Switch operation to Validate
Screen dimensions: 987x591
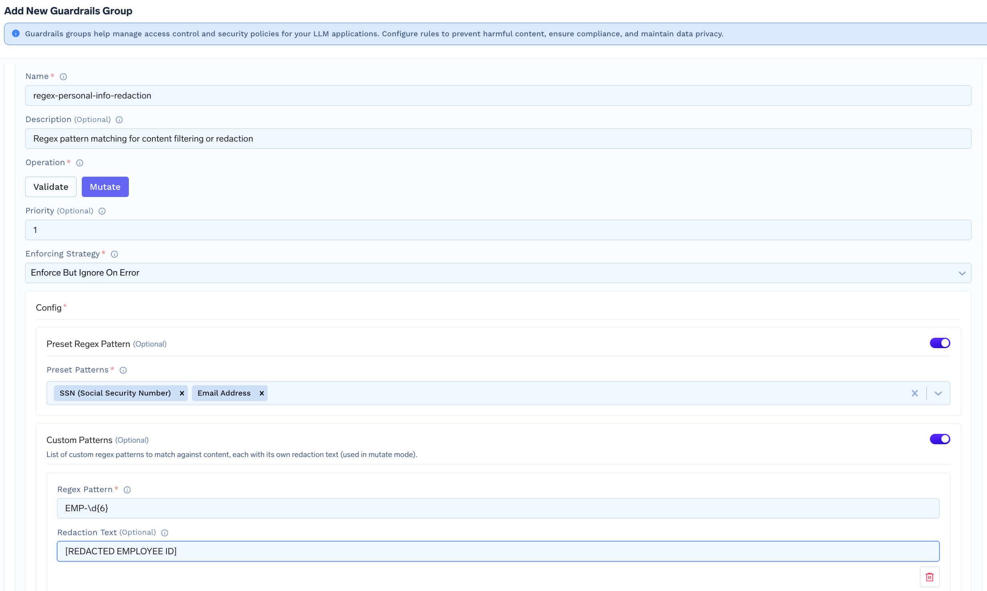click(x=50, y=187)
